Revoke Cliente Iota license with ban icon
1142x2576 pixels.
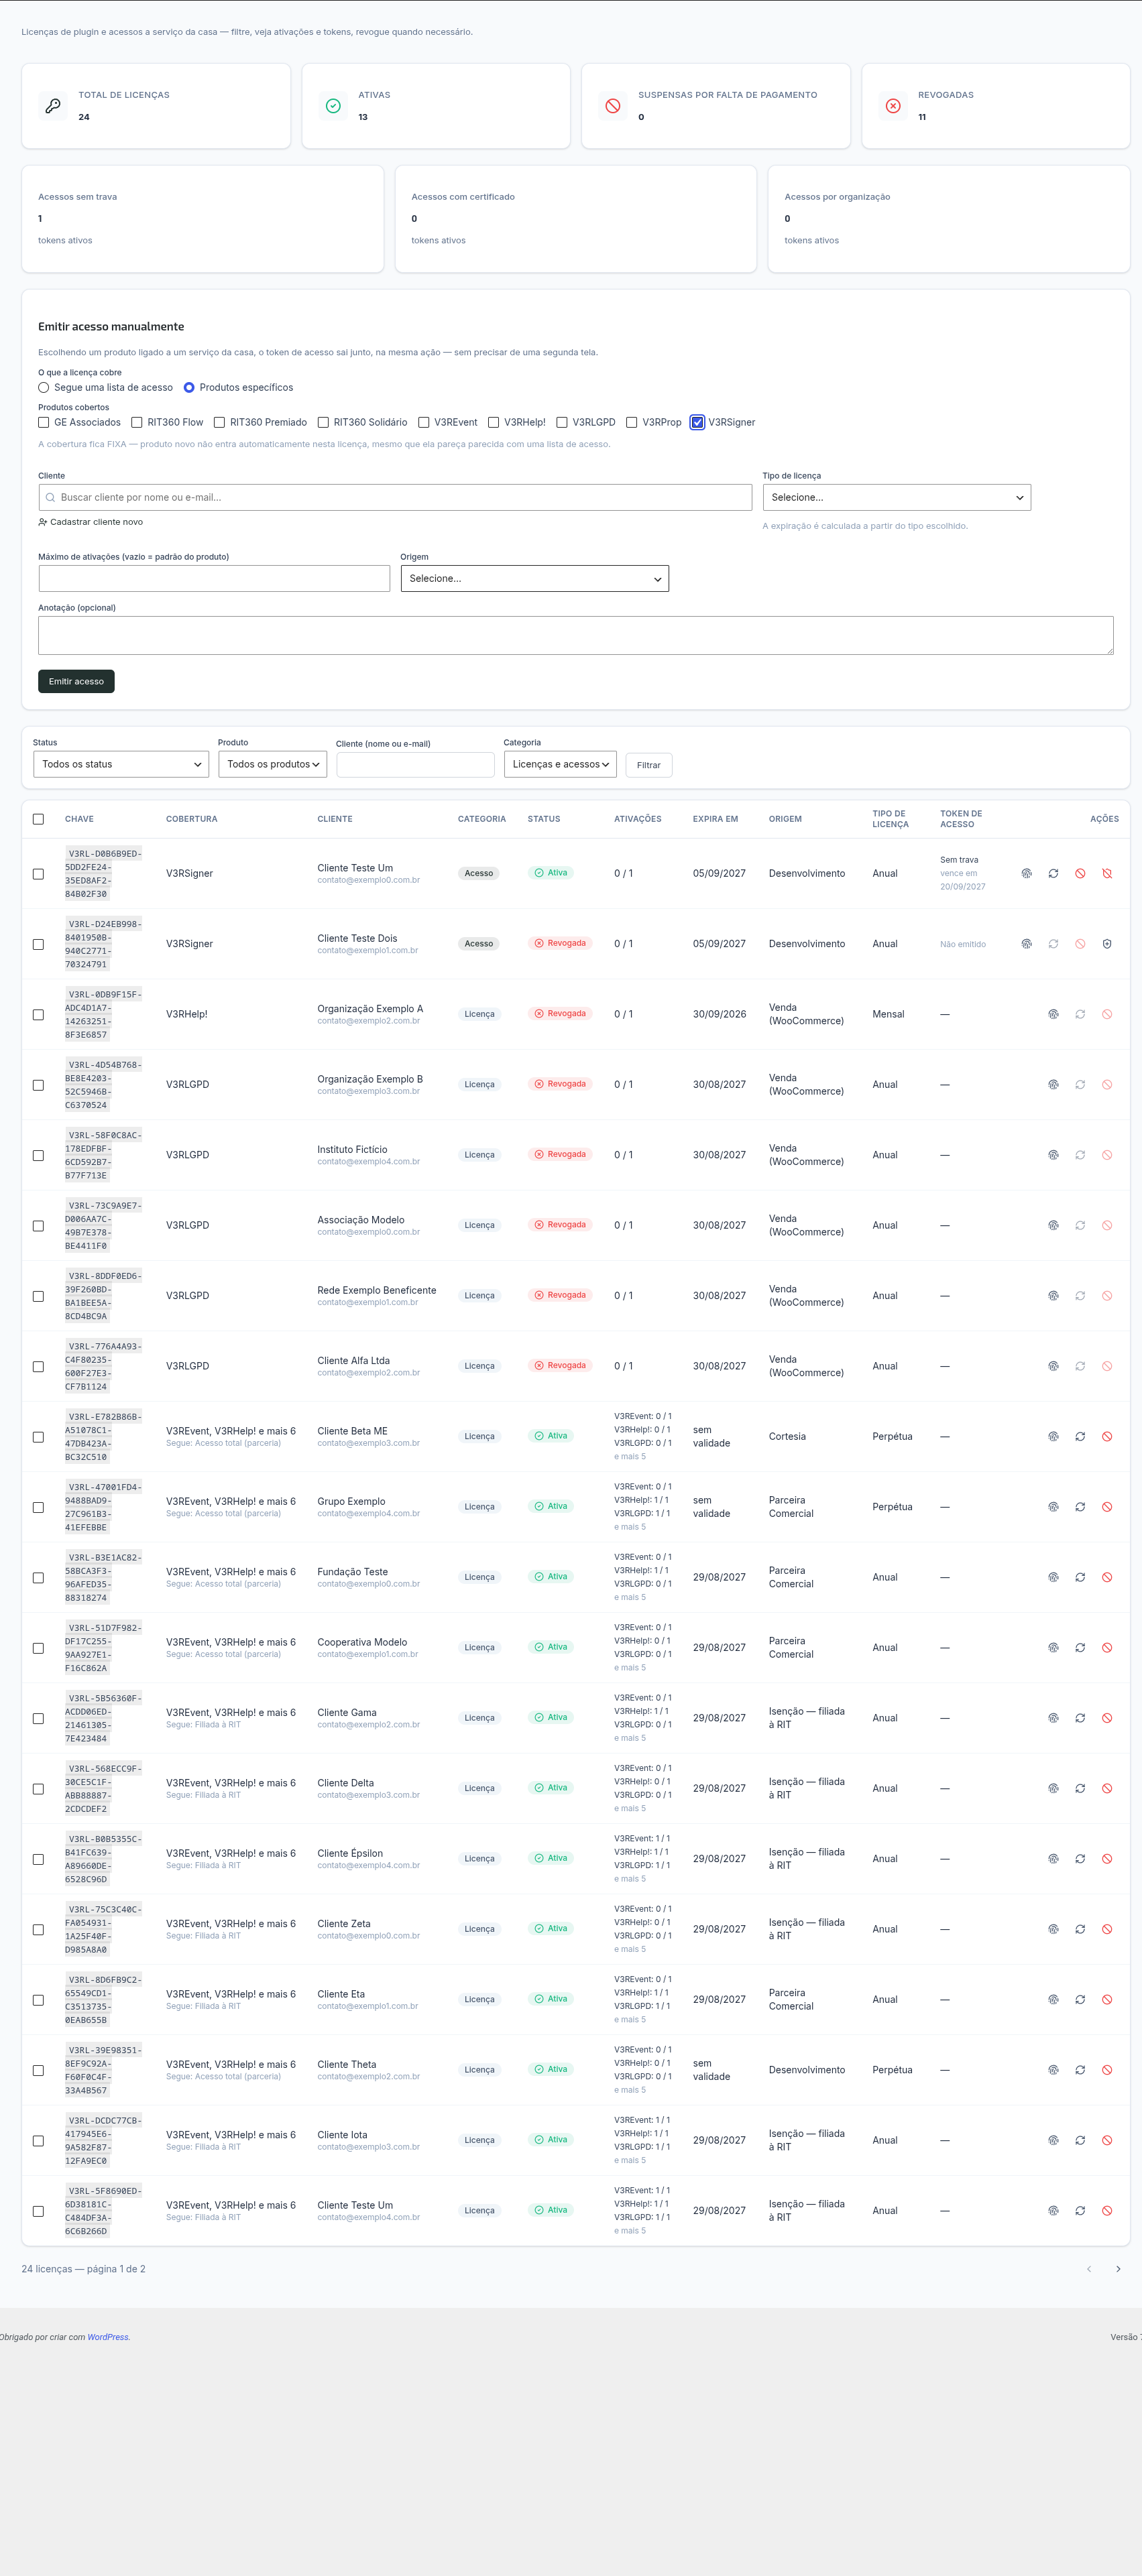click(1107, 2140)
